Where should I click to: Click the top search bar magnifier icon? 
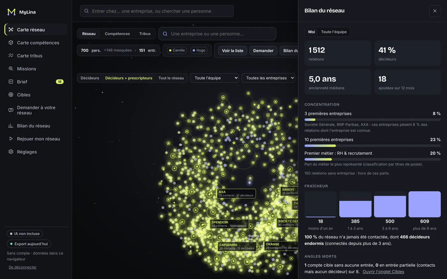(x=87, y=11)
